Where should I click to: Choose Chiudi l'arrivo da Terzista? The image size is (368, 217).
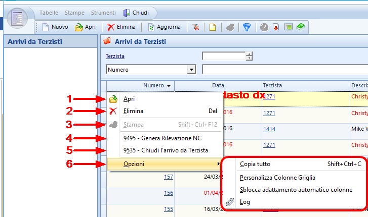pos(167,150)
